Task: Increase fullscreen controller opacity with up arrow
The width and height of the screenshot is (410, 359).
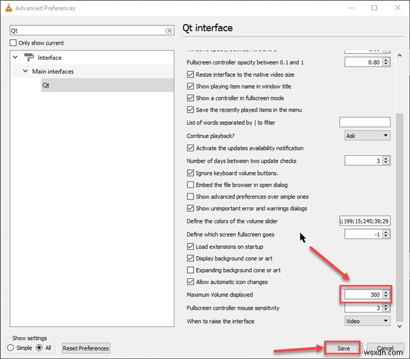Action: (x=386, y=60)
